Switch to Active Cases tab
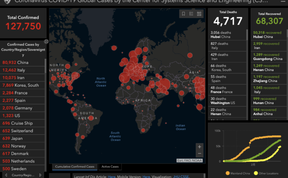 point(110,167)
